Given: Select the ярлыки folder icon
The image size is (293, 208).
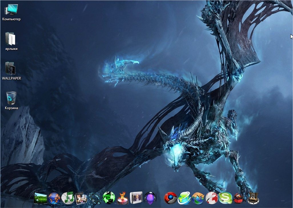Looking at the screenshot, I should [x=10, y=39].
